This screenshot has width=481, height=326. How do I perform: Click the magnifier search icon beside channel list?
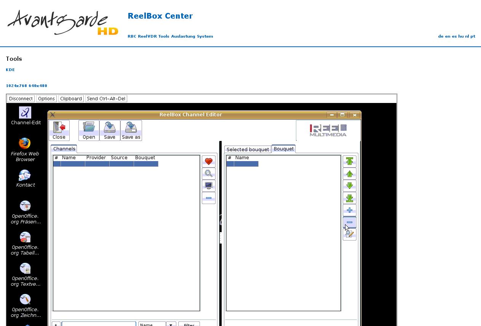tap(208, 174)
